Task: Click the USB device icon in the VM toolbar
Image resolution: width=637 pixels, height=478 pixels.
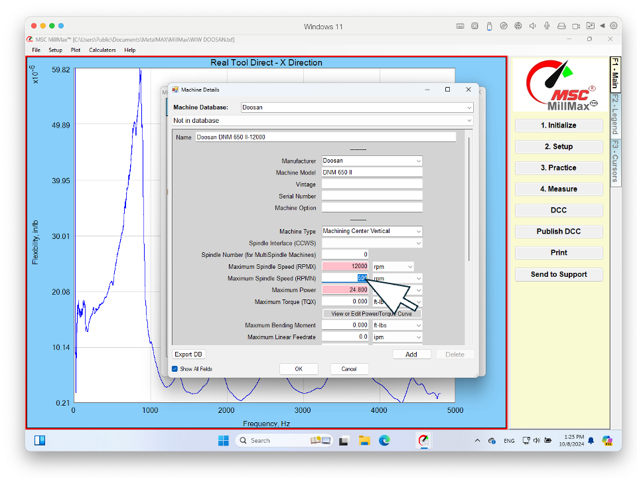Action: pyautogui.click(x=489, y=26)
